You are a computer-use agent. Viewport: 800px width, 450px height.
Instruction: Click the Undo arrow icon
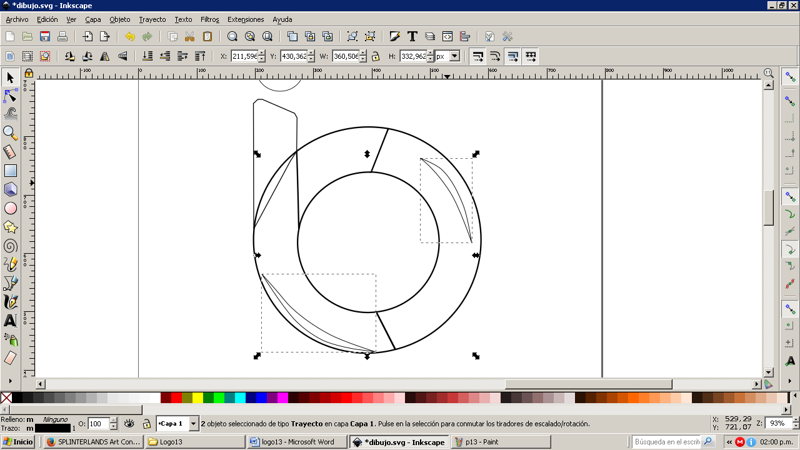pos(129,36)
